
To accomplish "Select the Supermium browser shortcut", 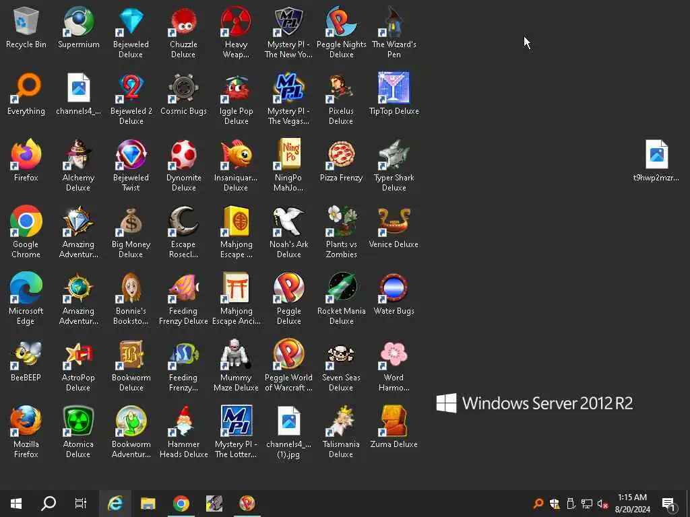I will point(78,28).
